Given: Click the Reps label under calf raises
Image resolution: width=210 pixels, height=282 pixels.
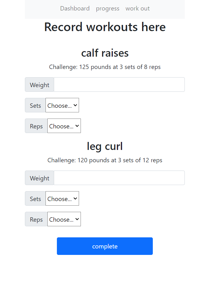Looking at the screenshot, I should (36, 126).
